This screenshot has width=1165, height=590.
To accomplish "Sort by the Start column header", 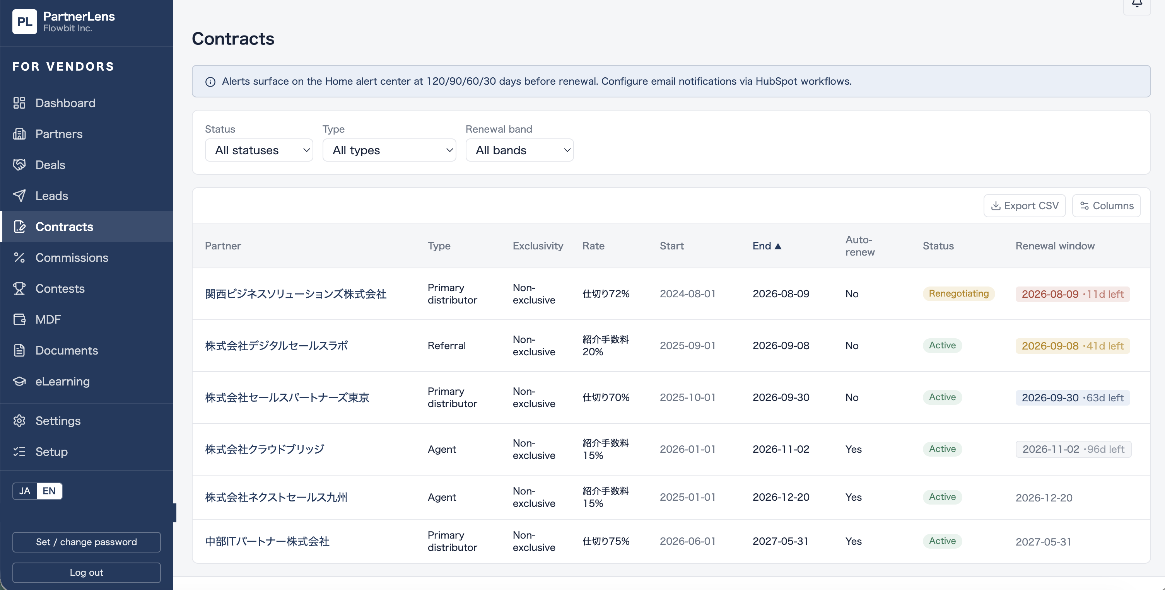I will 671,246.
